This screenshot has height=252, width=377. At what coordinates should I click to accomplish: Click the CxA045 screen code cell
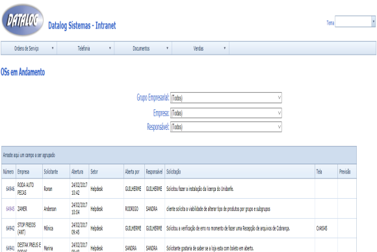[x=322, y=228]
